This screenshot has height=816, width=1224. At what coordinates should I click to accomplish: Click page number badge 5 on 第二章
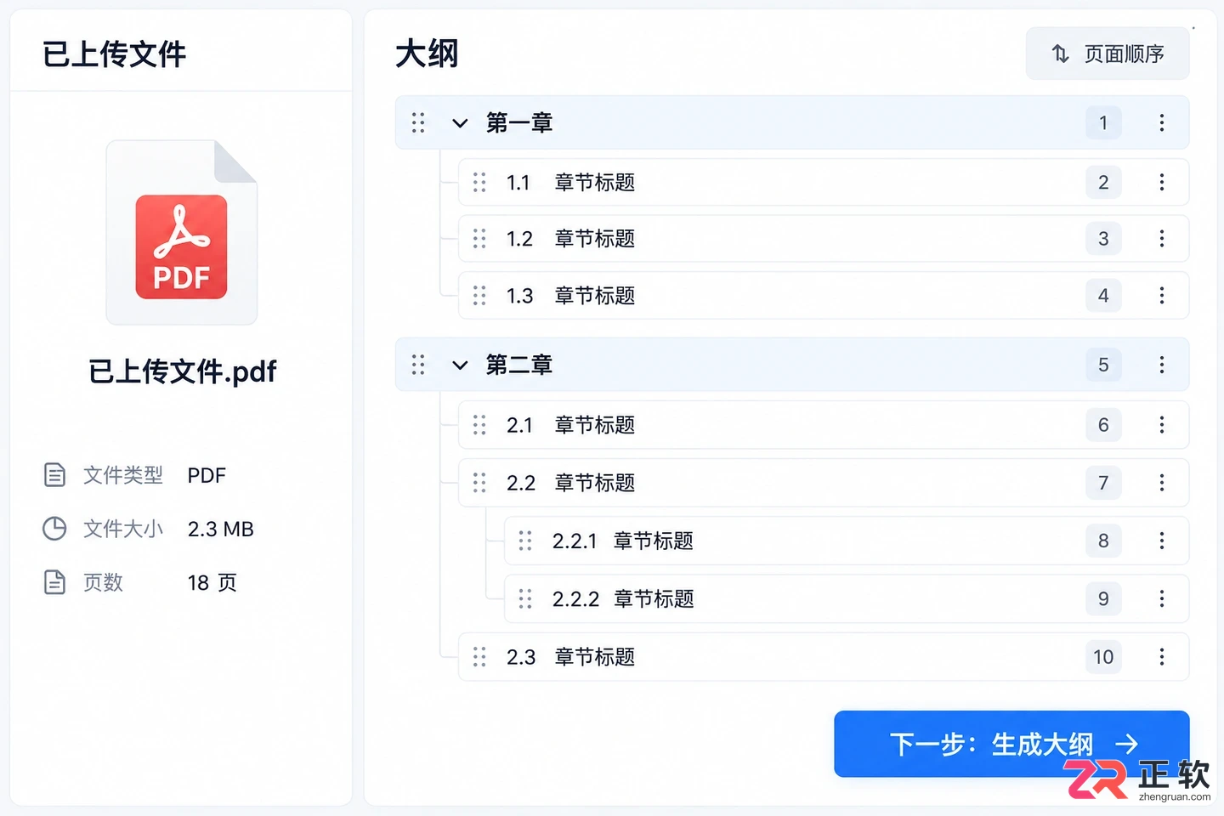coord(1103,365)
